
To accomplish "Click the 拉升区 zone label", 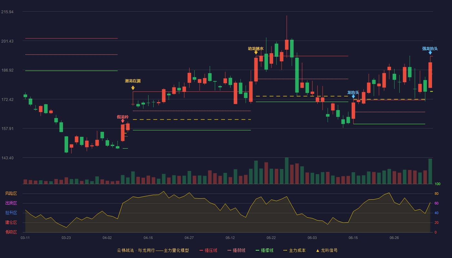I will 11,213.
